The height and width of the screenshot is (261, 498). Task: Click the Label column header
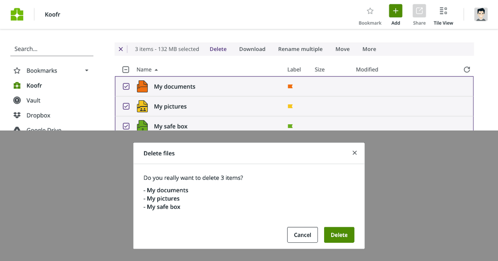pos(294,69)
